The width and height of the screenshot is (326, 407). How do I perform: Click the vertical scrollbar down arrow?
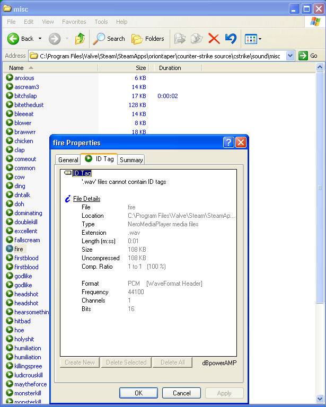[320, 399]
